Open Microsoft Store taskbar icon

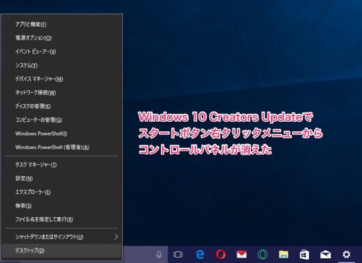[305, 254]
